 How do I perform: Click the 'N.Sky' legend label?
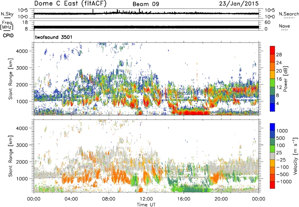coord(7,14)
